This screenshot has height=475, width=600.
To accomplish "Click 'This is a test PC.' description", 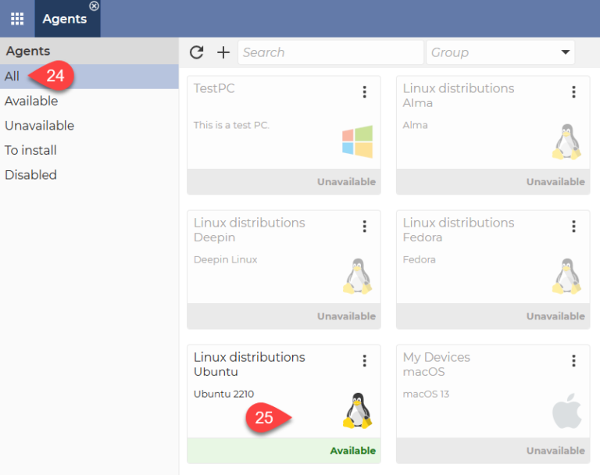I will [x=231, y=125].
